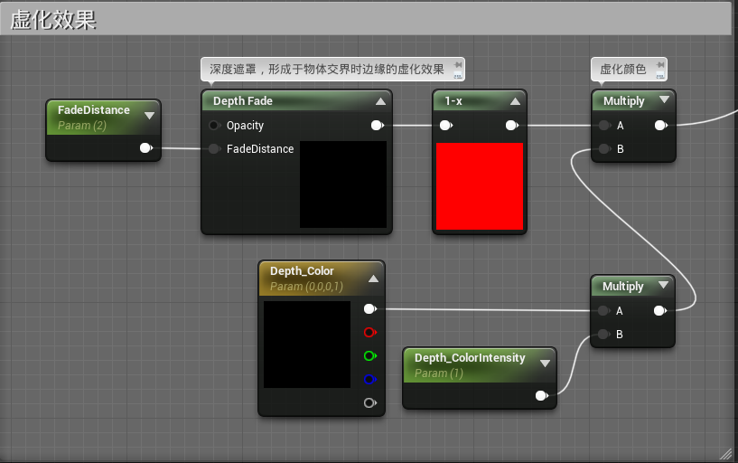
Task: Select the 虚化效果 comment box title bar
Action: (366, 19)
